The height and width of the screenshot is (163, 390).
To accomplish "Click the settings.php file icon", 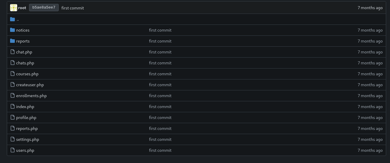I will click(x=12, y=139).
